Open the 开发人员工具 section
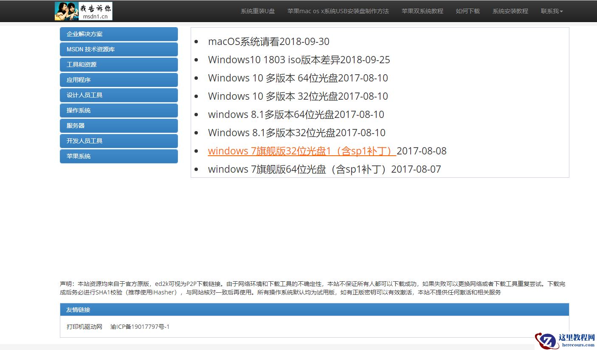Image resolution: width=597 pixels, height=350 pixels. pyautogui.click(x=118, y=141)
